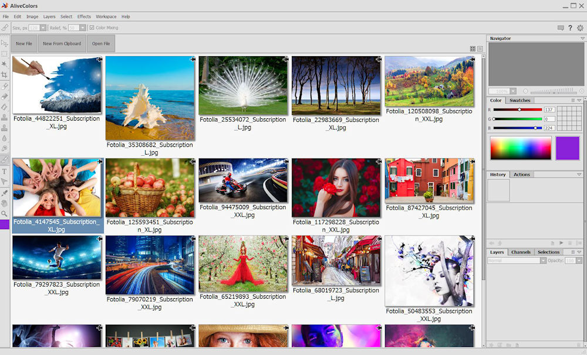Pick the Zoom magnifier tool
The height and width of the screenshot is (355, 587).
4,214
